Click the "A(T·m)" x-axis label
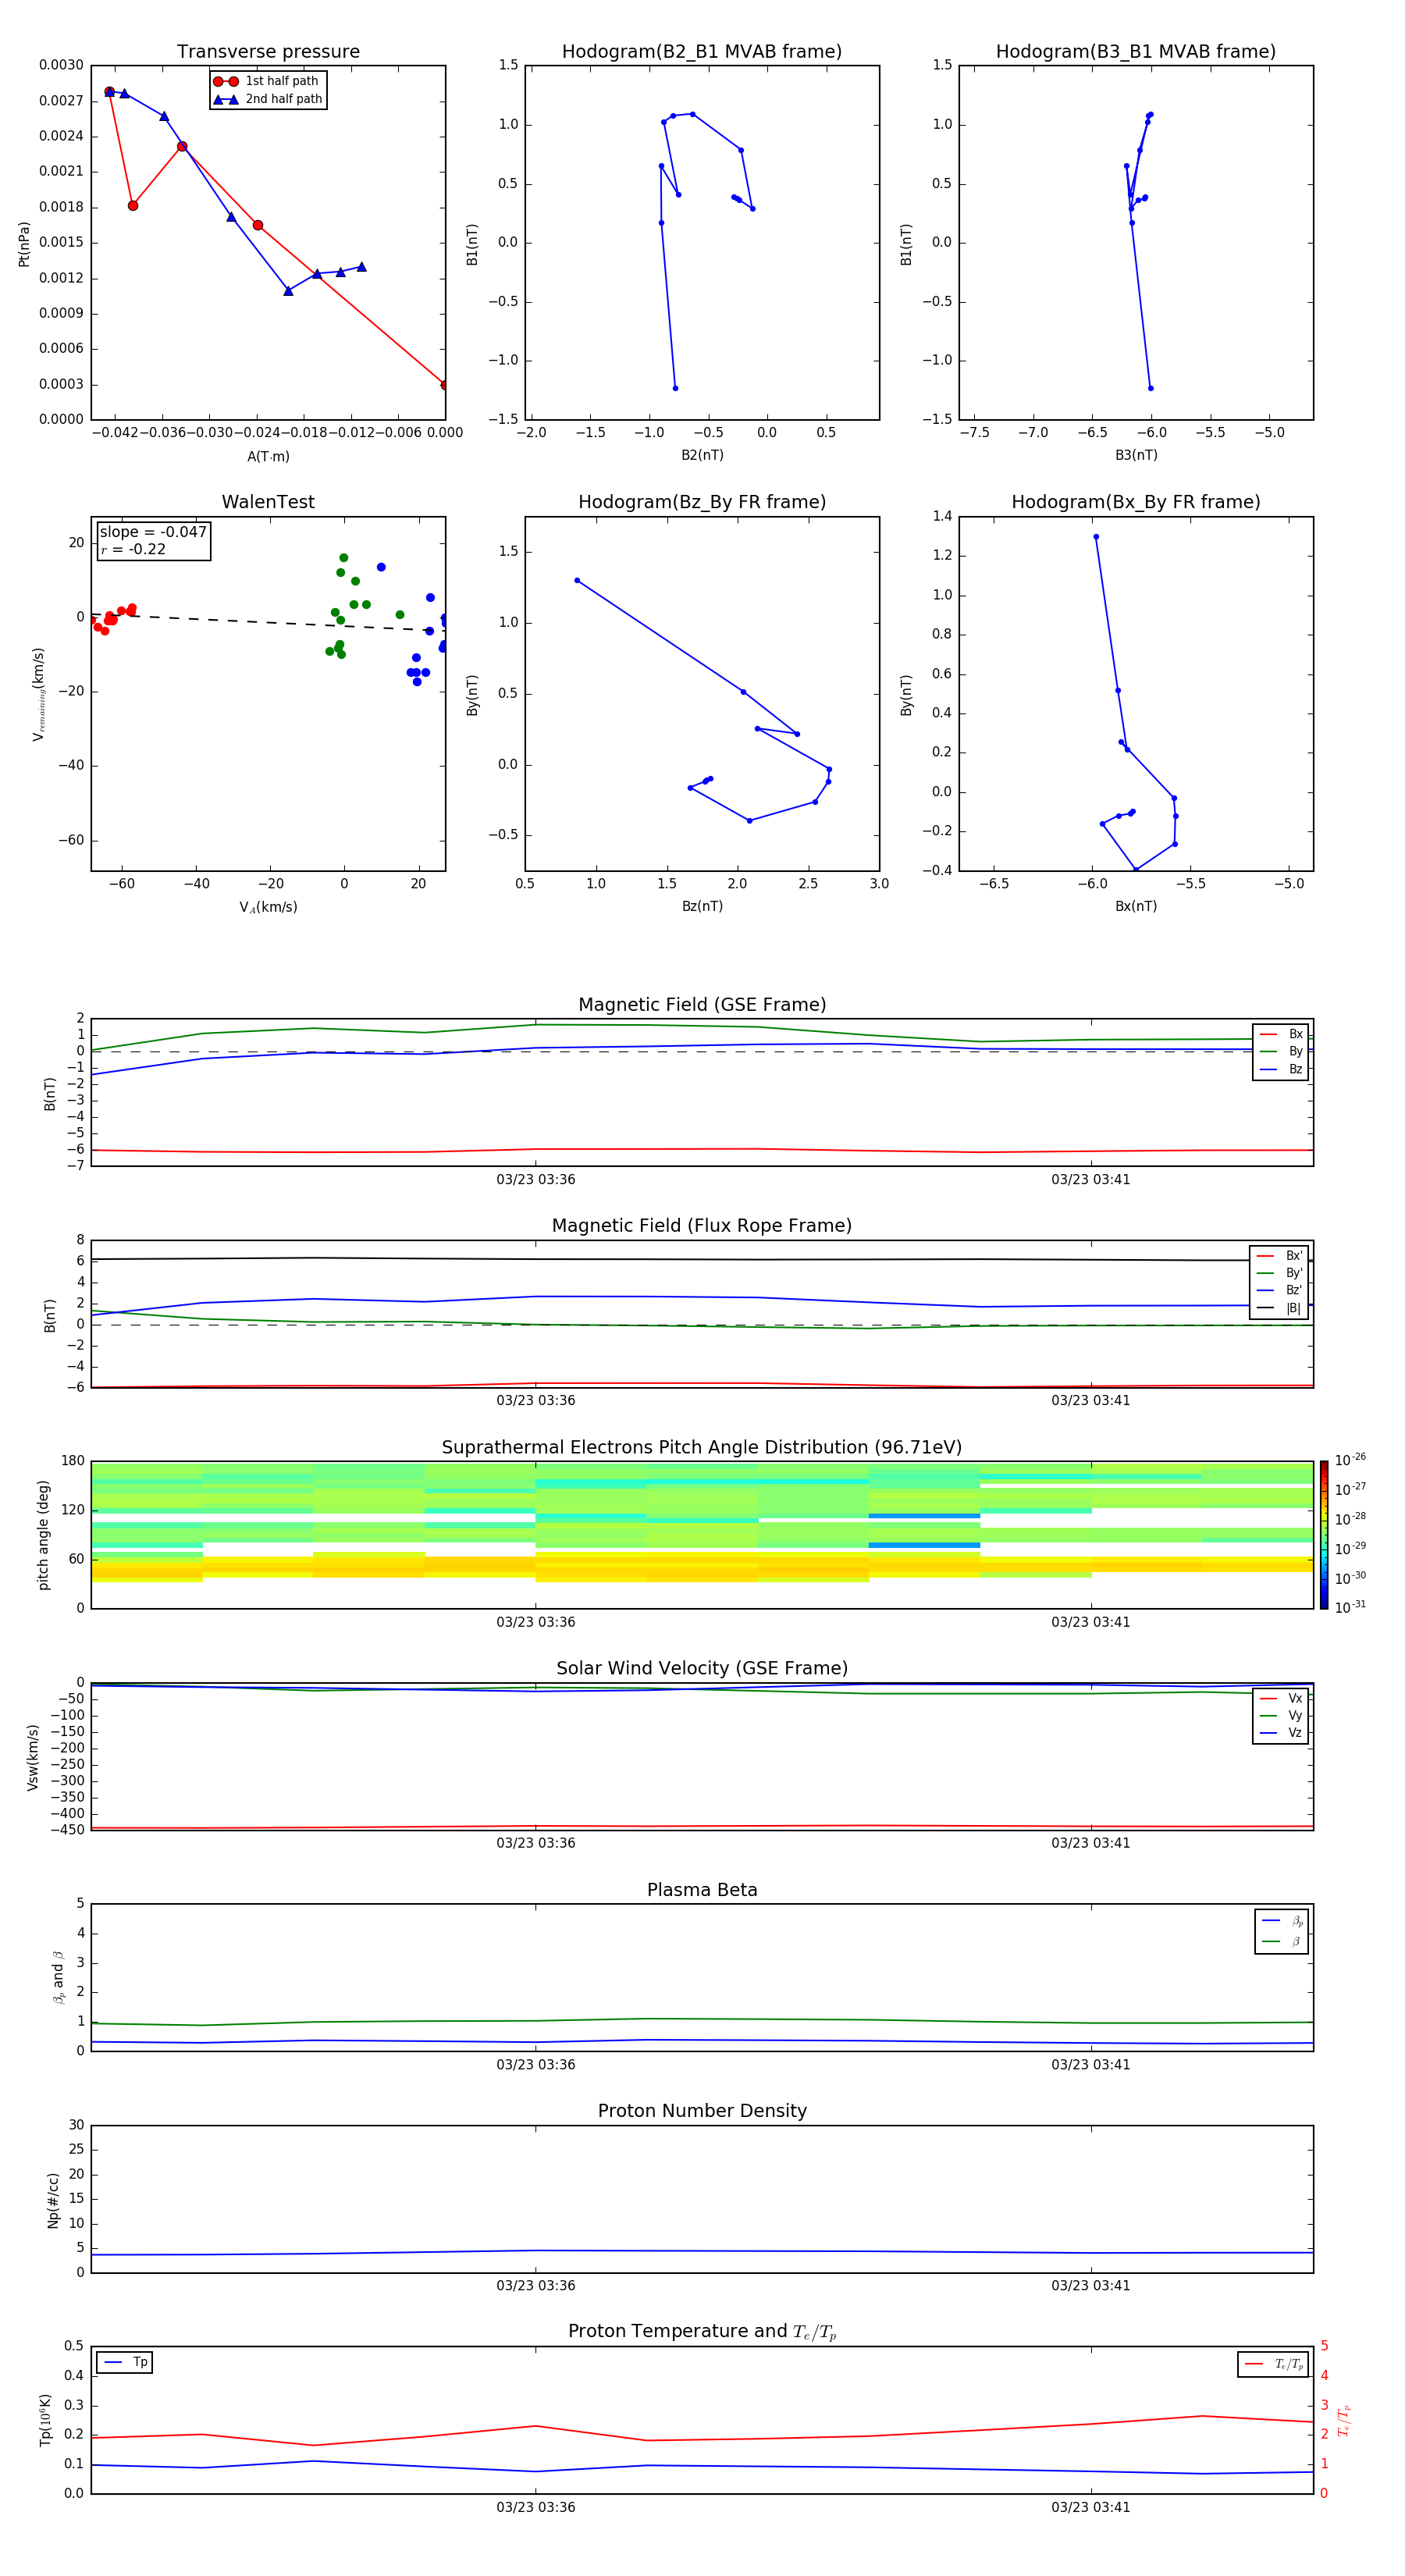The height and width of the screenshot is (2576, 1405). click(x=268, y=457)
